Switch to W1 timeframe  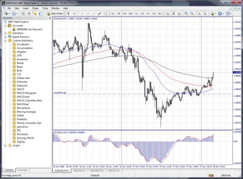(x=154, y=14)
